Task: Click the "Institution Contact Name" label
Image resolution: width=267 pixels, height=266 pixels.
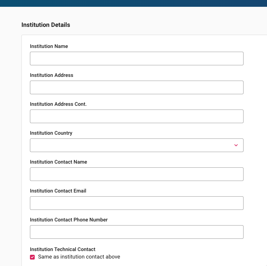Action: coord(59,162)
